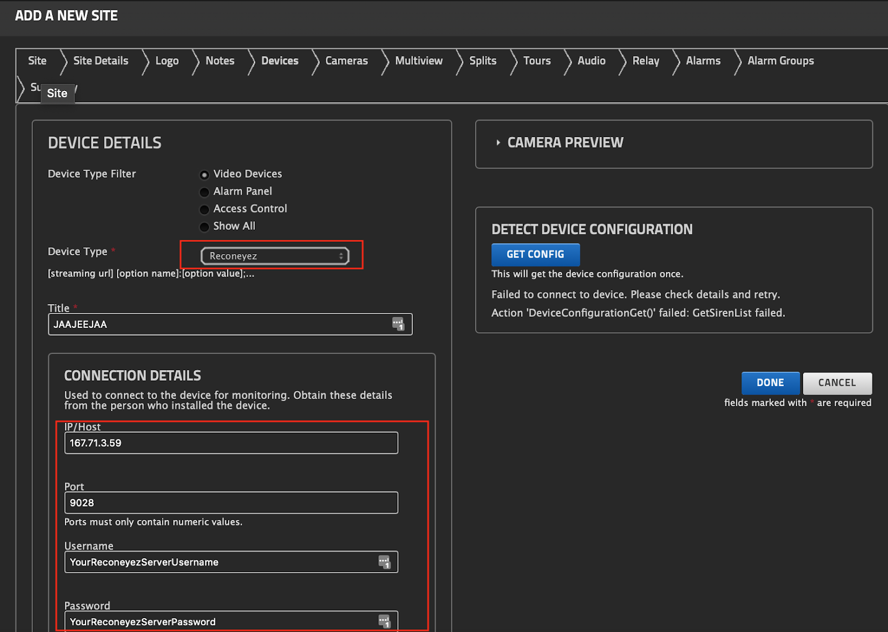
Task: Click the 'fields marked with * are required' note
Action: pyautogui.click(x=798, y=403)
